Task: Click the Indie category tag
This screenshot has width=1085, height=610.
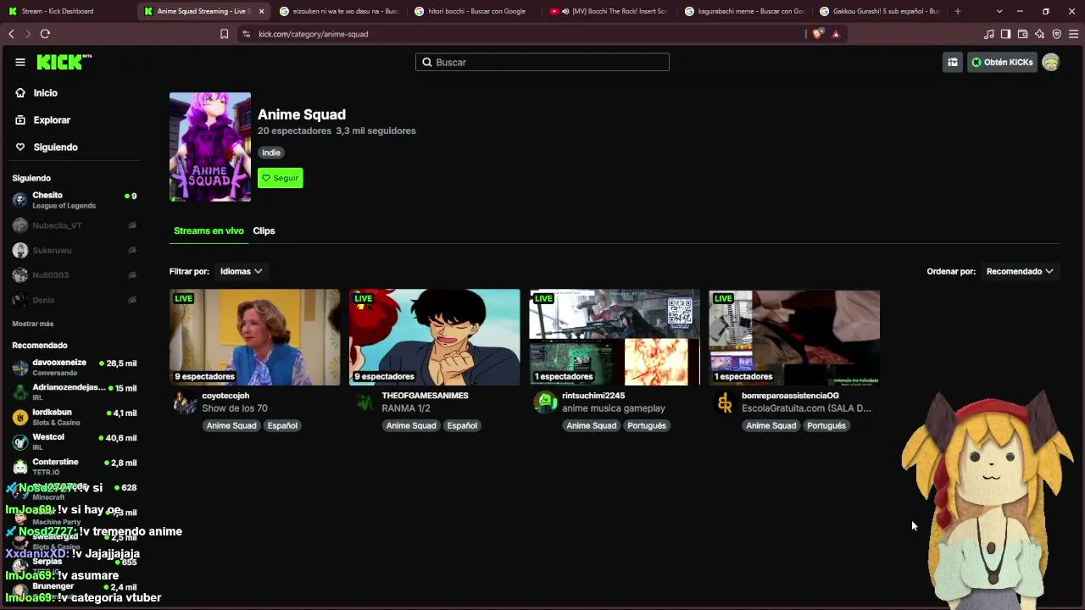Action: point(271,152)
